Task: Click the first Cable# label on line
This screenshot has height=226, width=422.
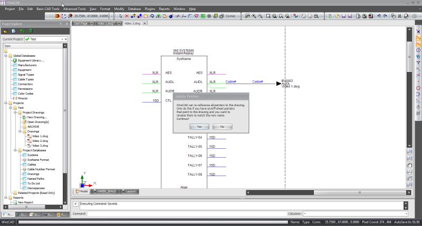Action: (x=231, y=81)
